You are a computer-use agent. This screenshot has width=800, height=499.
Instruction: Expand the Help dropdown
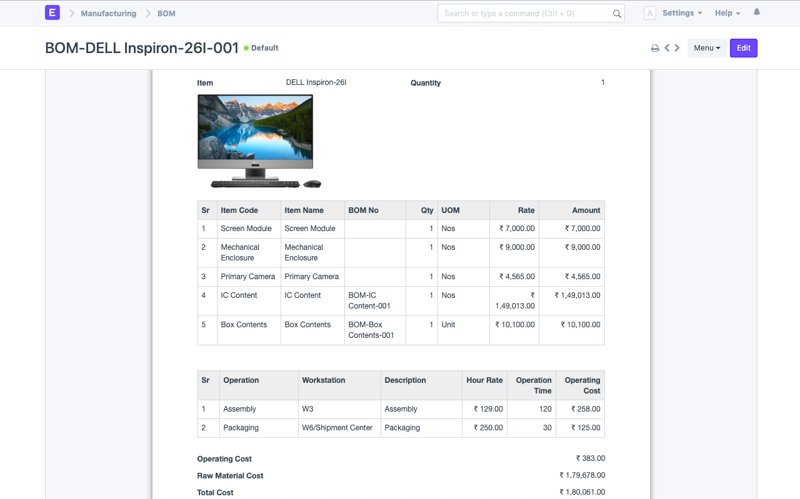[727, 13]
